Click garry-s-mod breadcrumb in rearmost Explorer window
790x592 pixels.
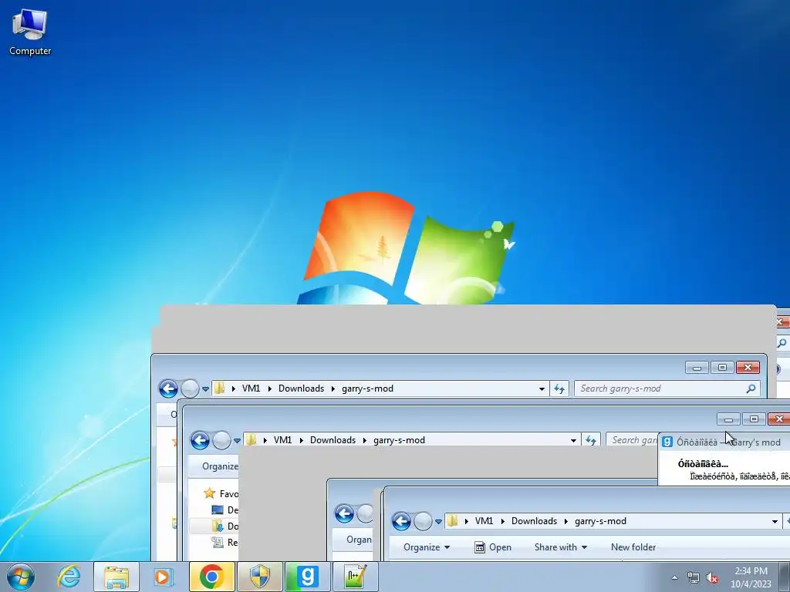click(x=367, y=388)
